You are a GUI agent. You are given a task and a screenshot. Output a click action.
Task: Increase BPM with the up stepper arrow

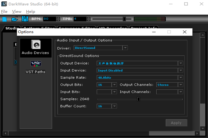58,18
